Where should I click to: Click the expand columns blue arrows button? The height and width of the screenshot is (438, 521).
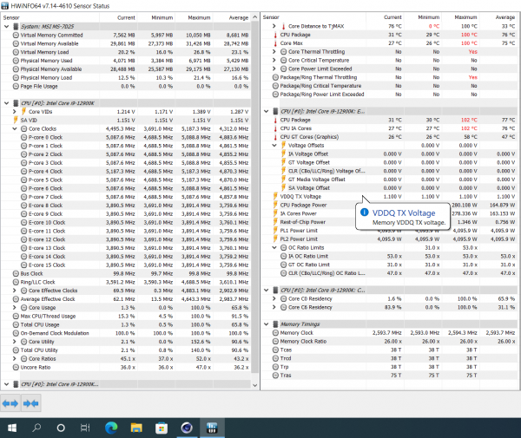[x=10, y=403]
